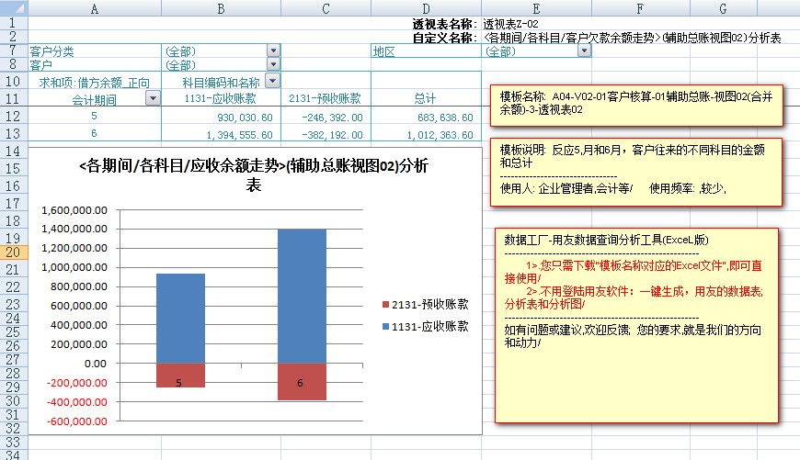Image resolution: width=800 pixels, height=460 pixels.
Task: Select column B header
Action: pos(221,8)
